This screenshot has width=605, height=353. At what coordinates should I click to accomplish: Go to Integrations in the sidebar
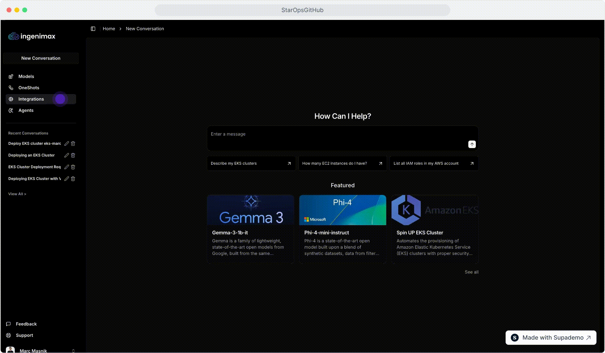(x=31, y=99)
